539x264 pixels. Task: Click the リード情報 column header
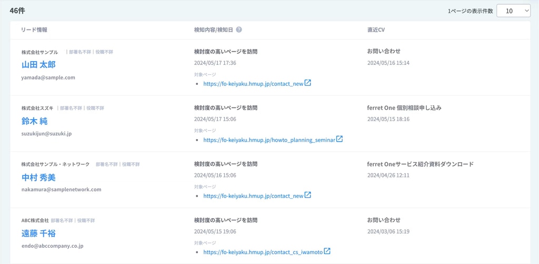tap(34, 30)
